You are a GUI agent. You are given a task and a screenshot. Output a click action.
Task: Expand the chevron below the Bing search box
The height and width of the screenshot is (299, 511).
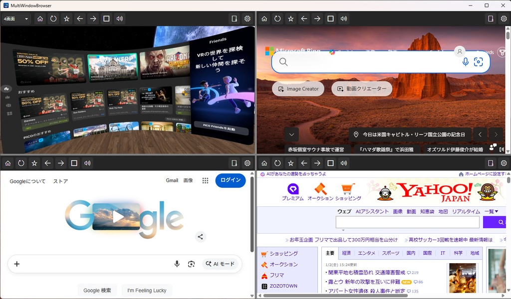coord(291,134)
